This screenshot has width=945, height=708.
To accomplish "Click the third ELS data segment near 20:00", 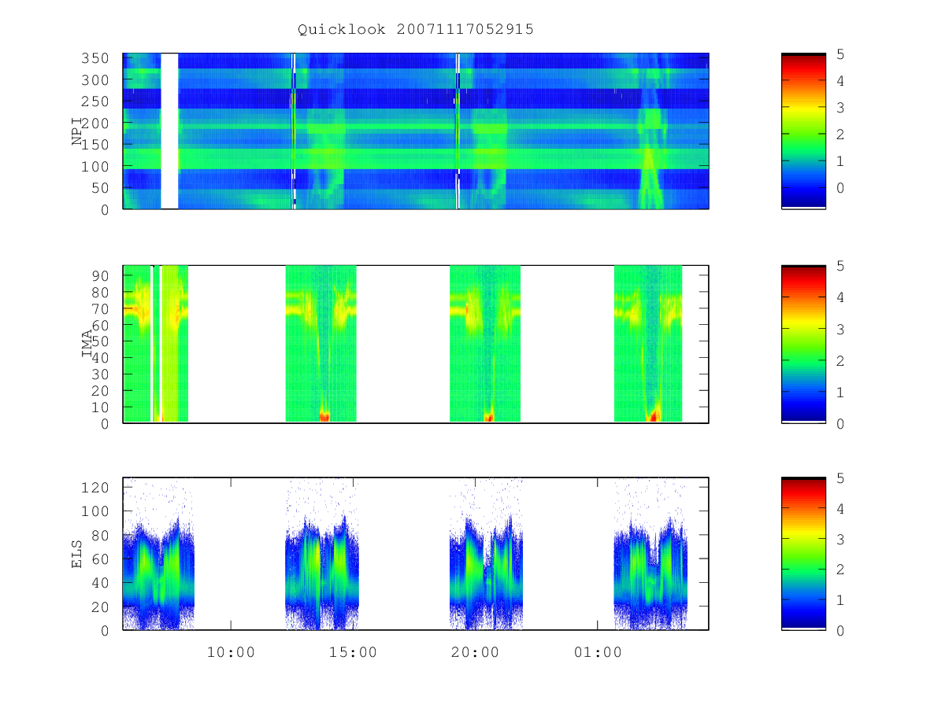I will point(486,554).
